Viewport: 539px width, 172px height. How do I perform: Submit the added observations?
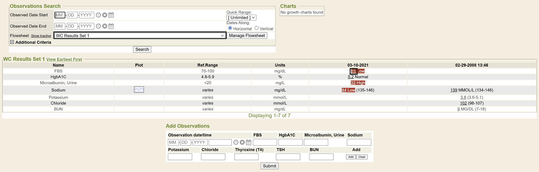[x=269, y=166]
